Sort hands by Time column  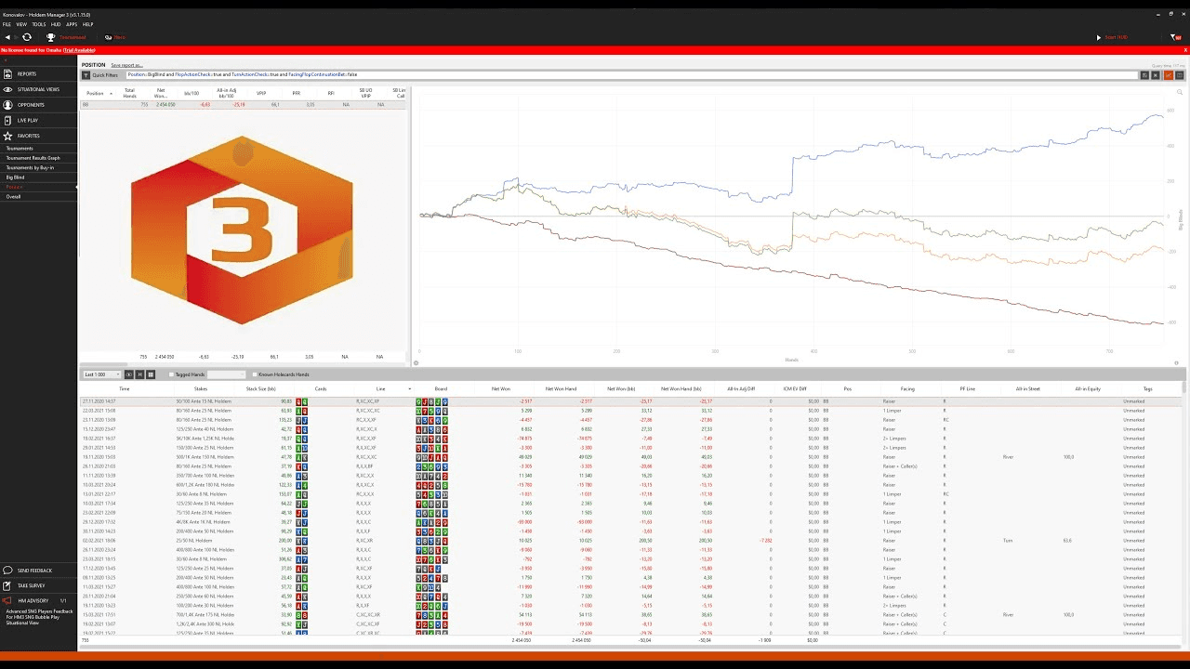coord(125,388)
